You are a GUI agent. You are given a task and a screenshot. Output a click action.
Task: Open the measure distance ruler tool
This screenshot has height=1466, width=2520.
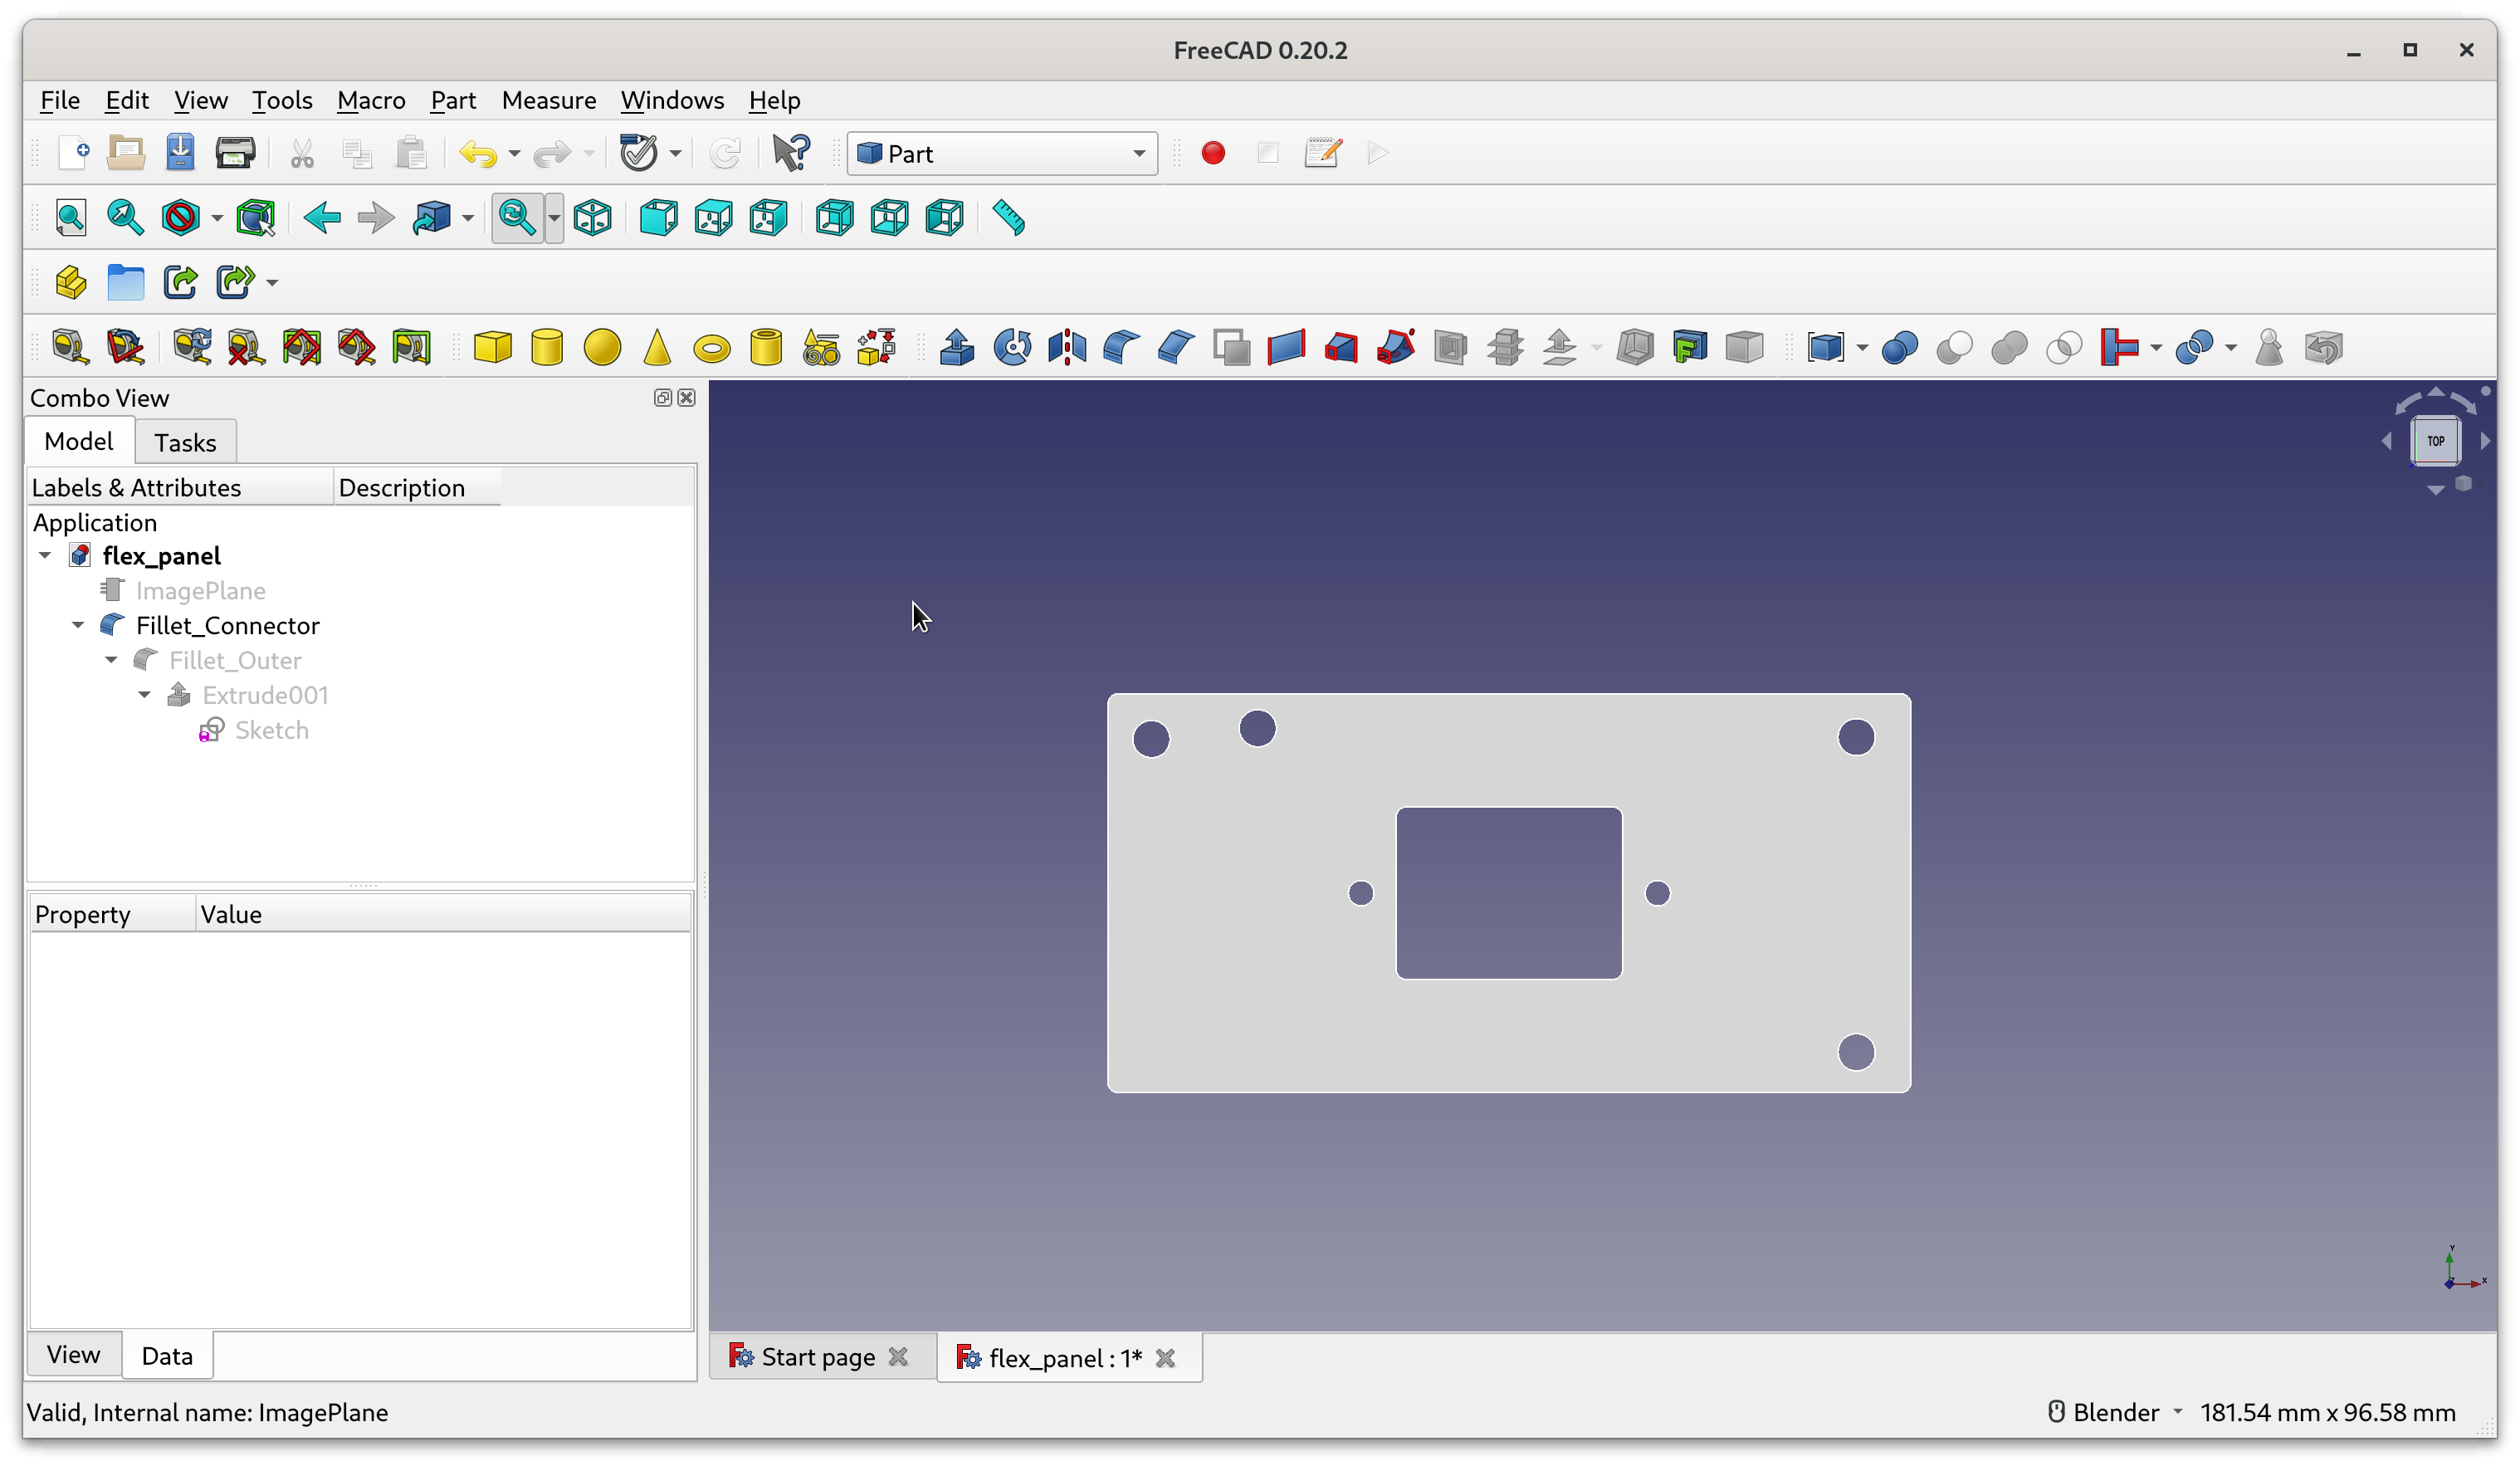(1008, 218)
